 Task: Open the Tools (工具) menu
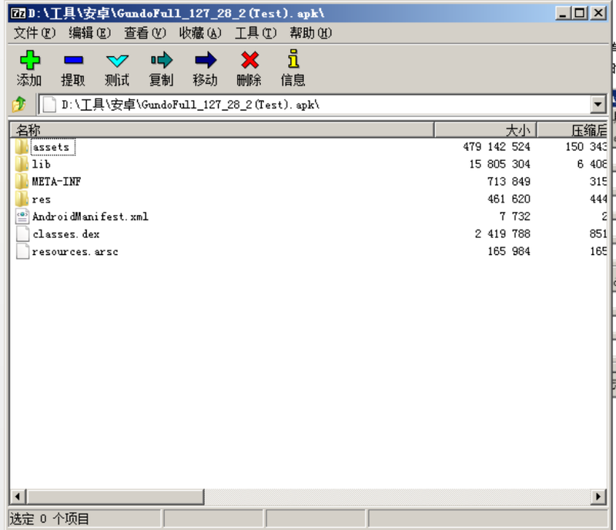(x=256, y=32)
